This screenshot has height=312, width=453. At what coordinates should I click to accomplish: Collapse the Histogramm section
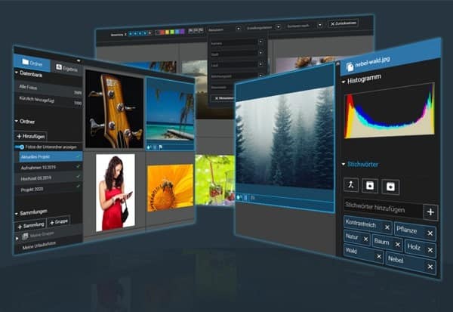pyautogui.click(x=344, y=82)
